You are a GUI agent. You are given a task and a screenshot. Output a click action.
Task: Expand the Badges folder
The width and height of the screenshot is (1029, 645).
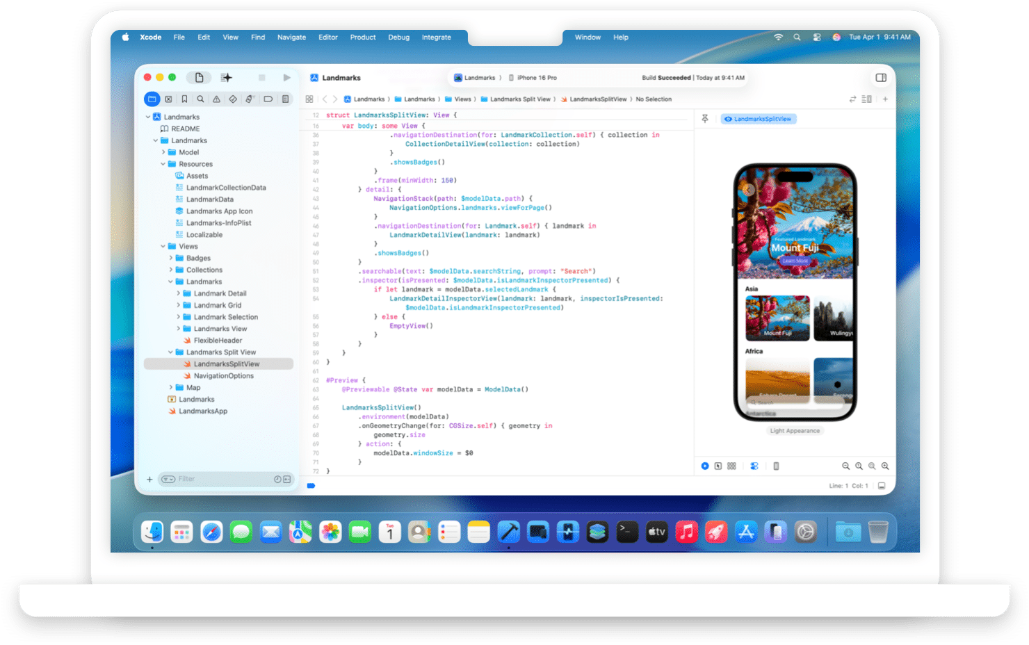tap(171, 258)
